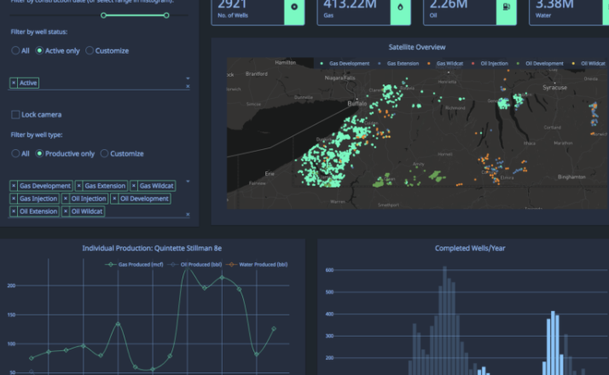Remove the Oil Wildcat tag
The image size is (609, 375).
[x=67, y=211]
